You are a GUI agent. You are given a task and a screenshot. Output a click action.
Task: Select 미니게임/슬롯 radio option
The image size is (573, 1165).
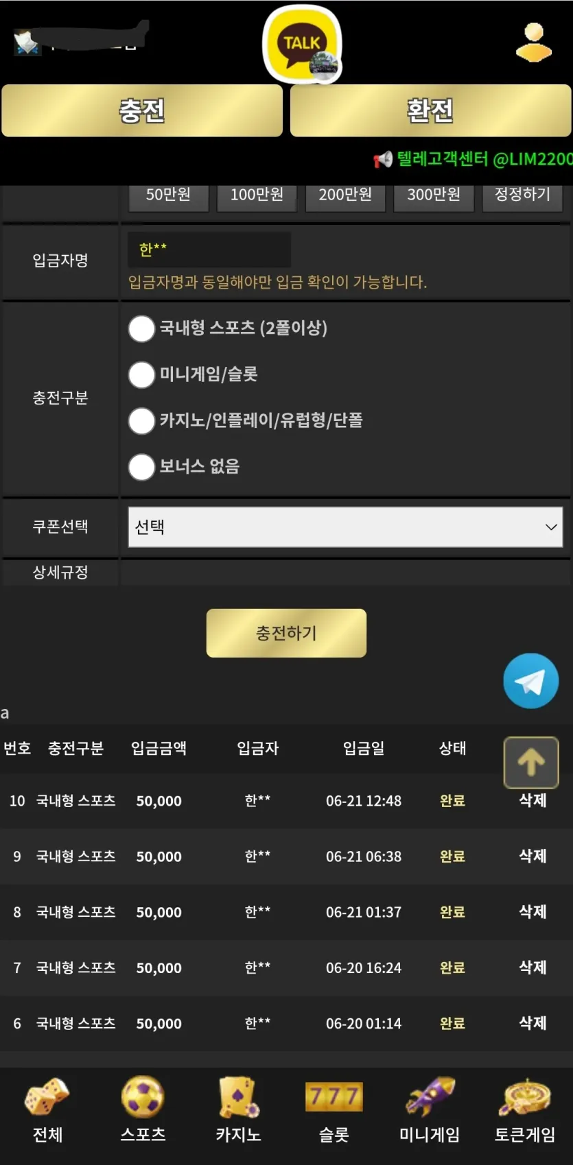(141, 374)
